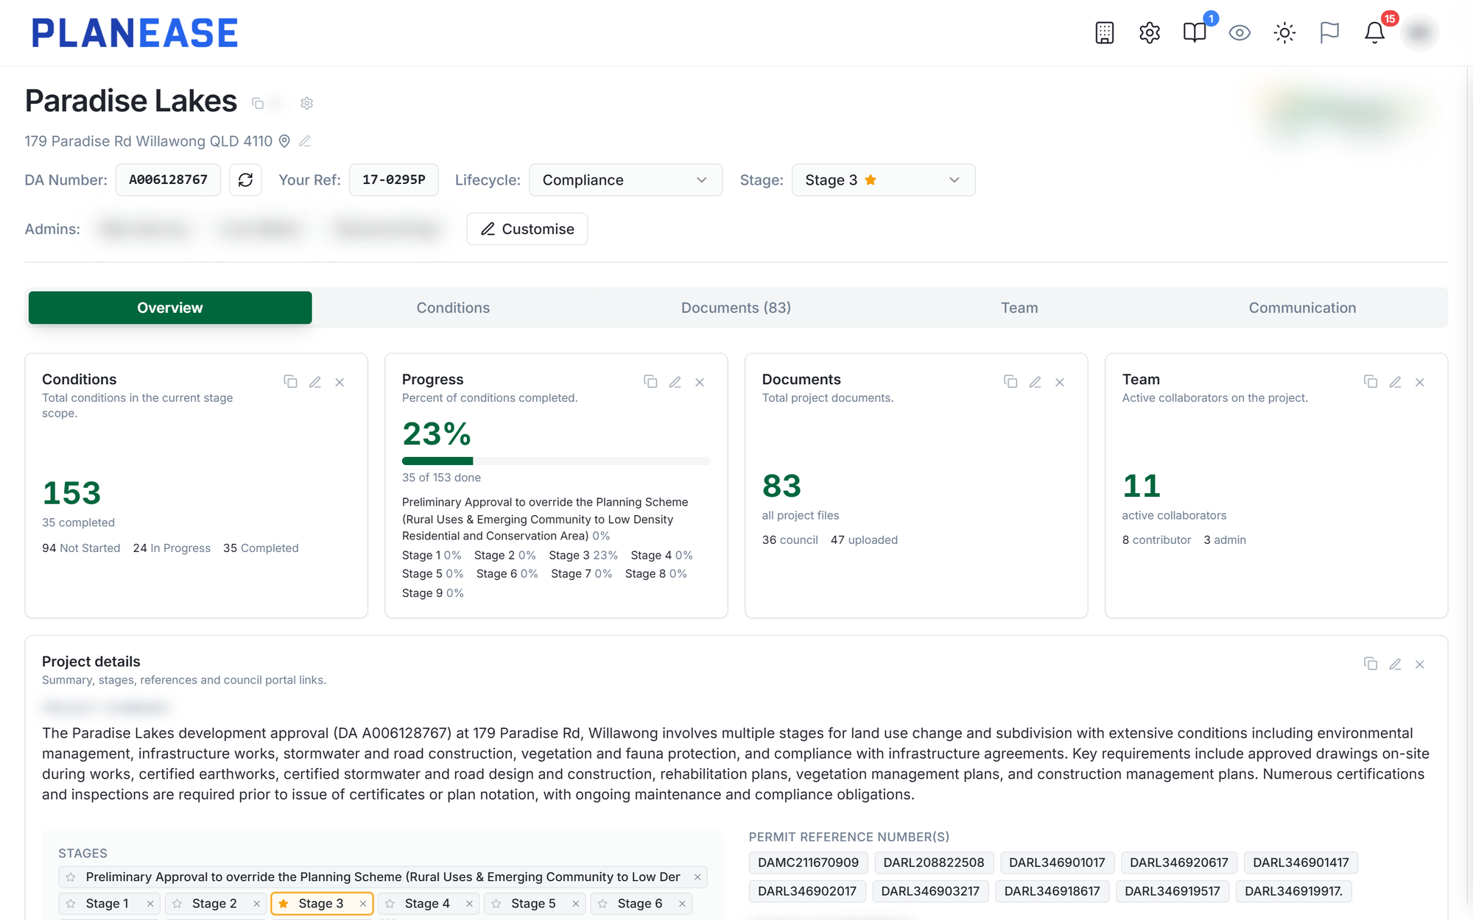The image size is (1473, 920).
Task: Refresh the DA Number sync icon
Action: pyautogui.click(x=245, y=180)
